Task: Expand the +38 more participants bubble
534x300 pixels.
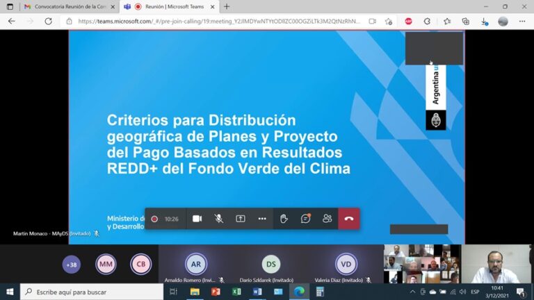Action: 71,265
